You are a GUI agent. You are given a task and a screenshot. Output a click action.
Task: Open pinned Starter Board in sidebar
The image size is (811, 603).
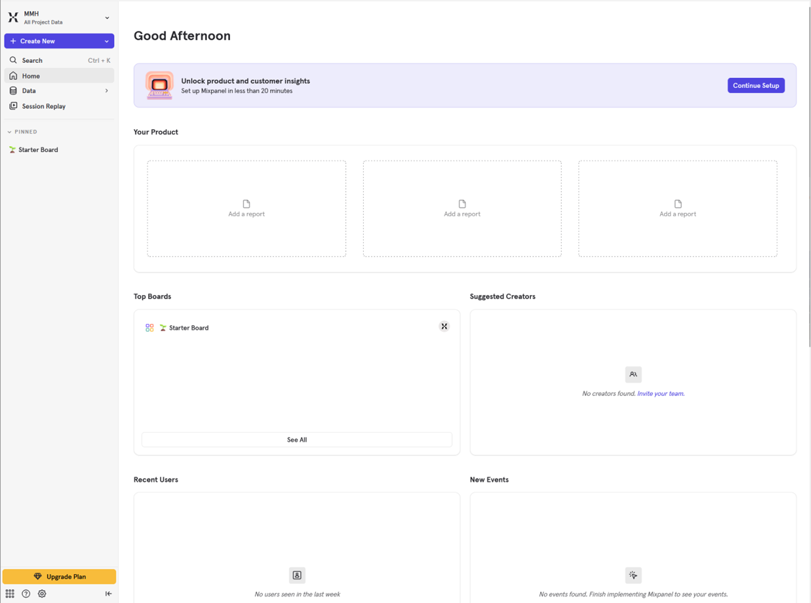point(59,149)
